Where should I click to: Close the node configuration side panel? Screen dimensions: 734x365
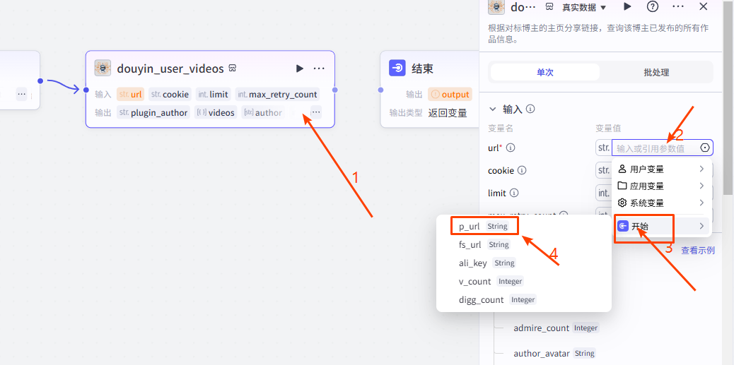[x=703, y=6]
